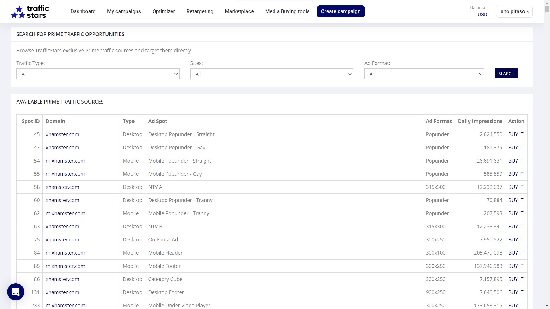Open the Sites dropdown
Viewport: 550px width, 309px height.
pos(272,74)
